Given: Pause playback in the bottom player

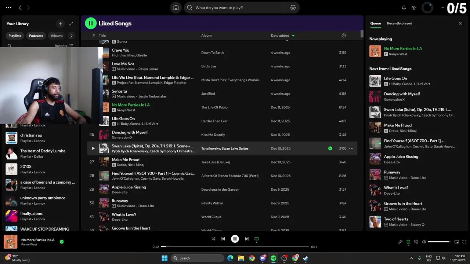Looking at the screenshot, I should point(235,239).
